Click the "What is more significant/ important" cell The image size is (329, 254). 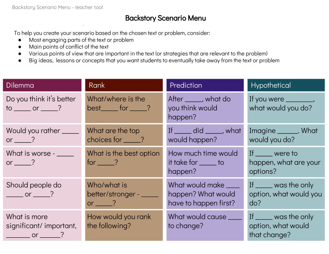(42, 226)
